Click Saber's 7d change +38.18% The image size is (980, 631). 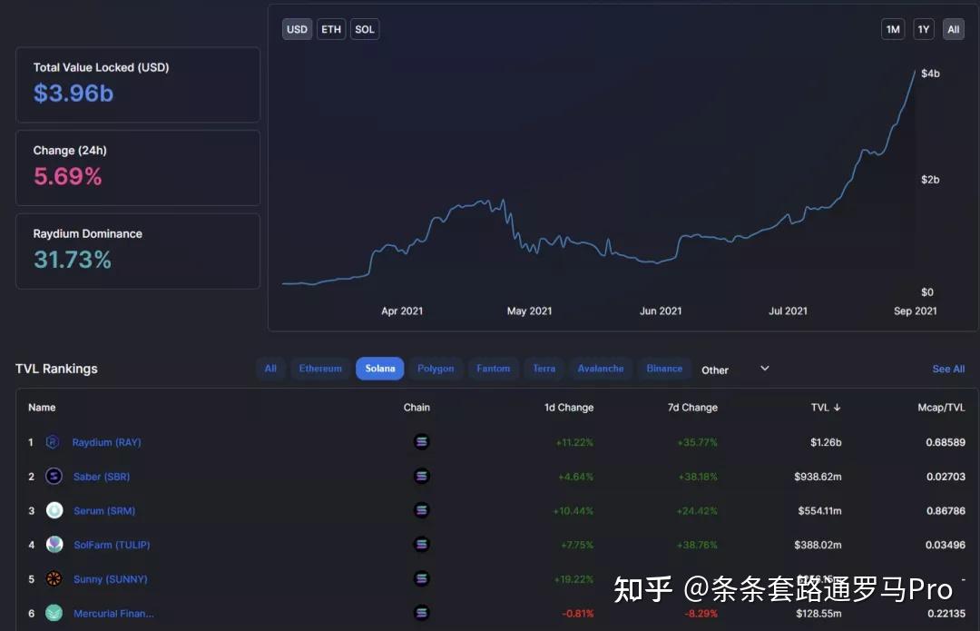click(698, 477)
